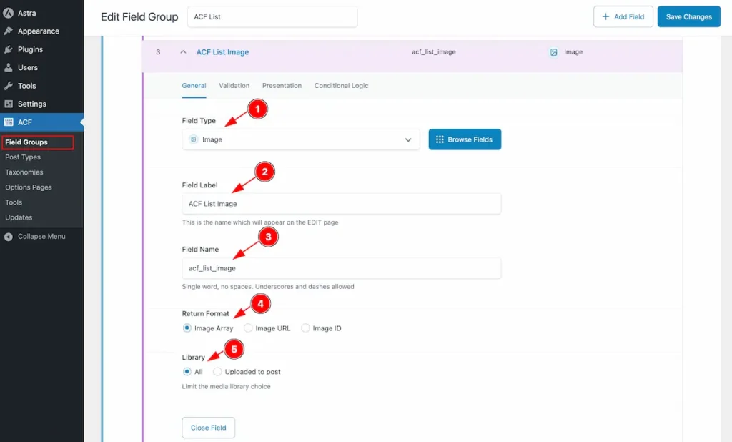Choose Uploaded to post library option

pyautogui.click(x=217, y=371)
